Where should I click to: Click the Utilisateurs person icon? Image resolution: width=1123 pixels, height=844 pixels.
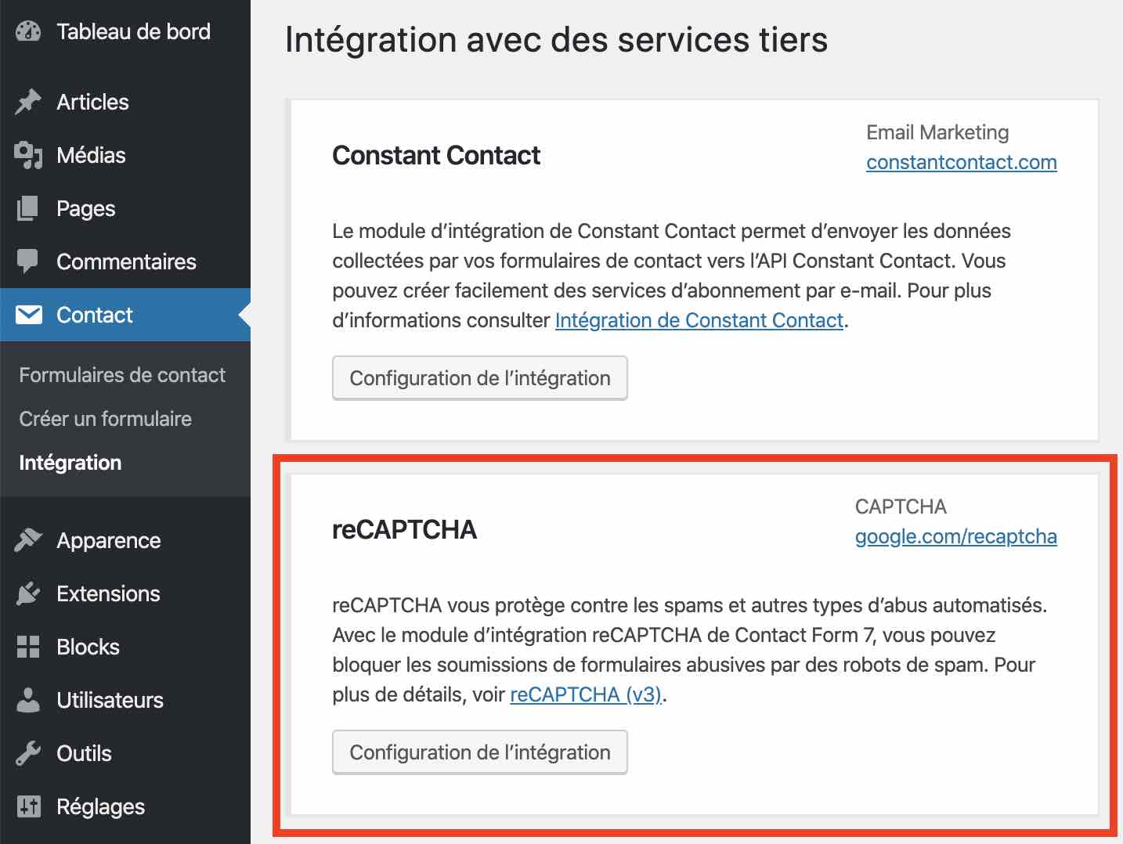tap(28, 700)
